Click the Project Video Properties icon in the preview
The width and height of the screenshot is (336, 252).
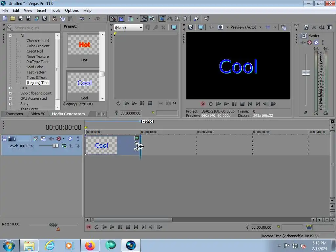coord(191,27)
